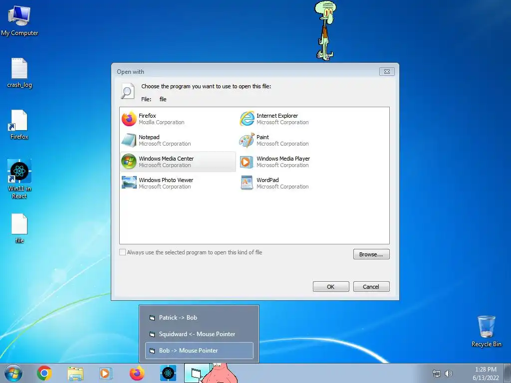This screenshot has height=383, width=511.
Task: Open Windows Media Player taskbar icon
Action: tap(106, 373)
